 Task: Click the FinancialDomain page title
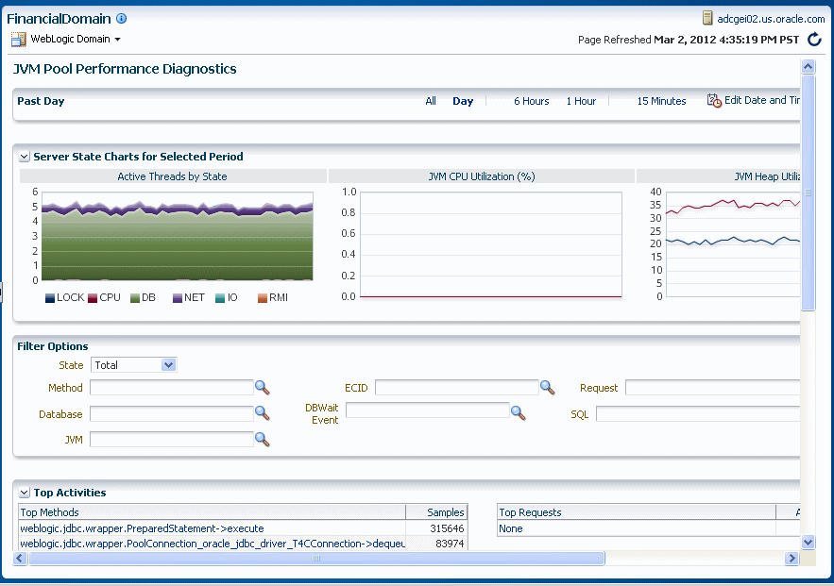pos(59,19)
